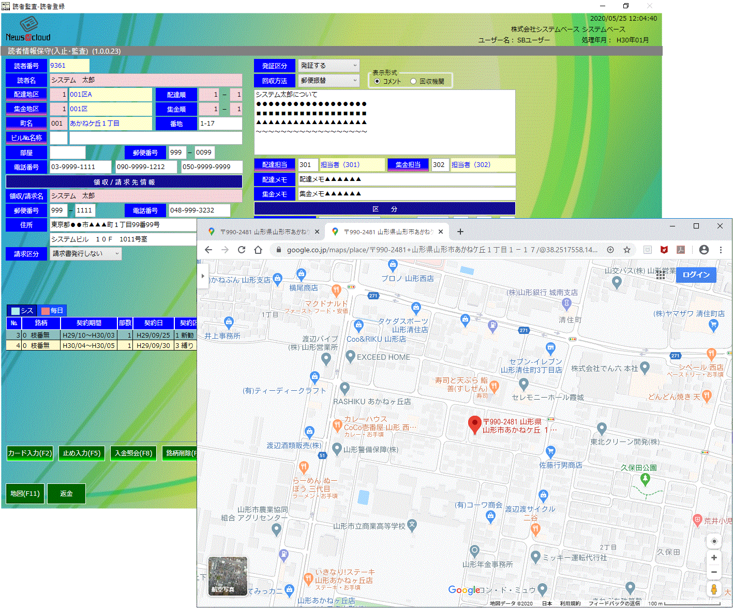Select contract row H29/10~H30/03

click(101, 336)
